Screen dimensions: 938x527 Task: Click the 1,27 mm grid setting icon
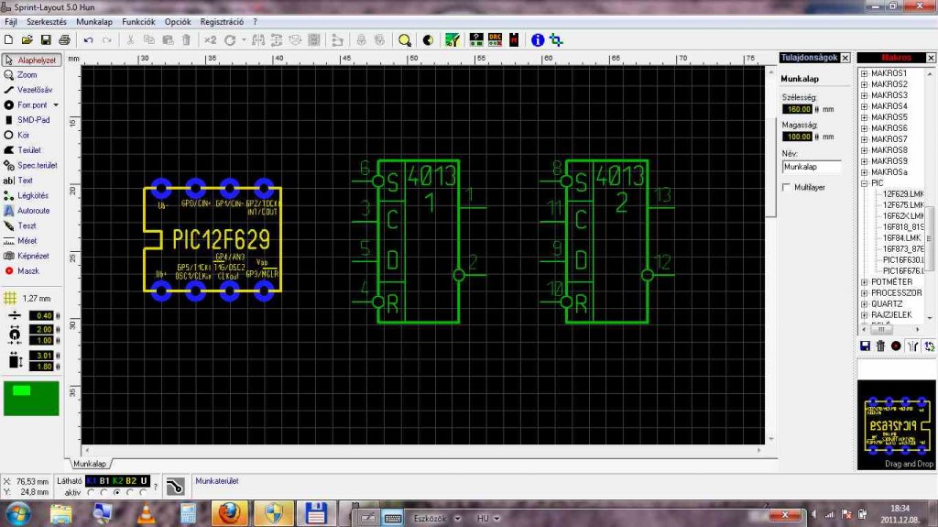[10, 298]
